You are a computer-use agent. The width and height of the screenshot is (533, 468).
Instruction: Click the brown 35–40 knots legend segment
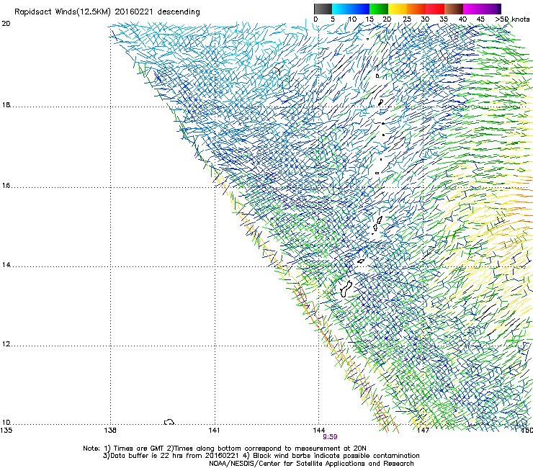coord(454,9)
